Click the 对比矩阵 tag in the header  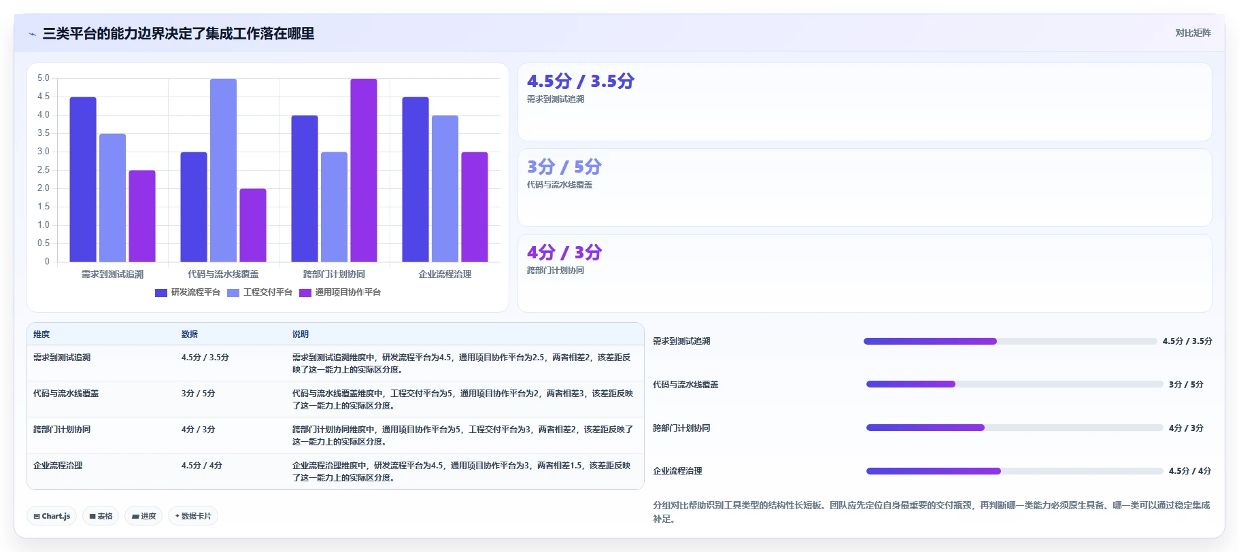pyautogui.click(x=1193, y=33)
